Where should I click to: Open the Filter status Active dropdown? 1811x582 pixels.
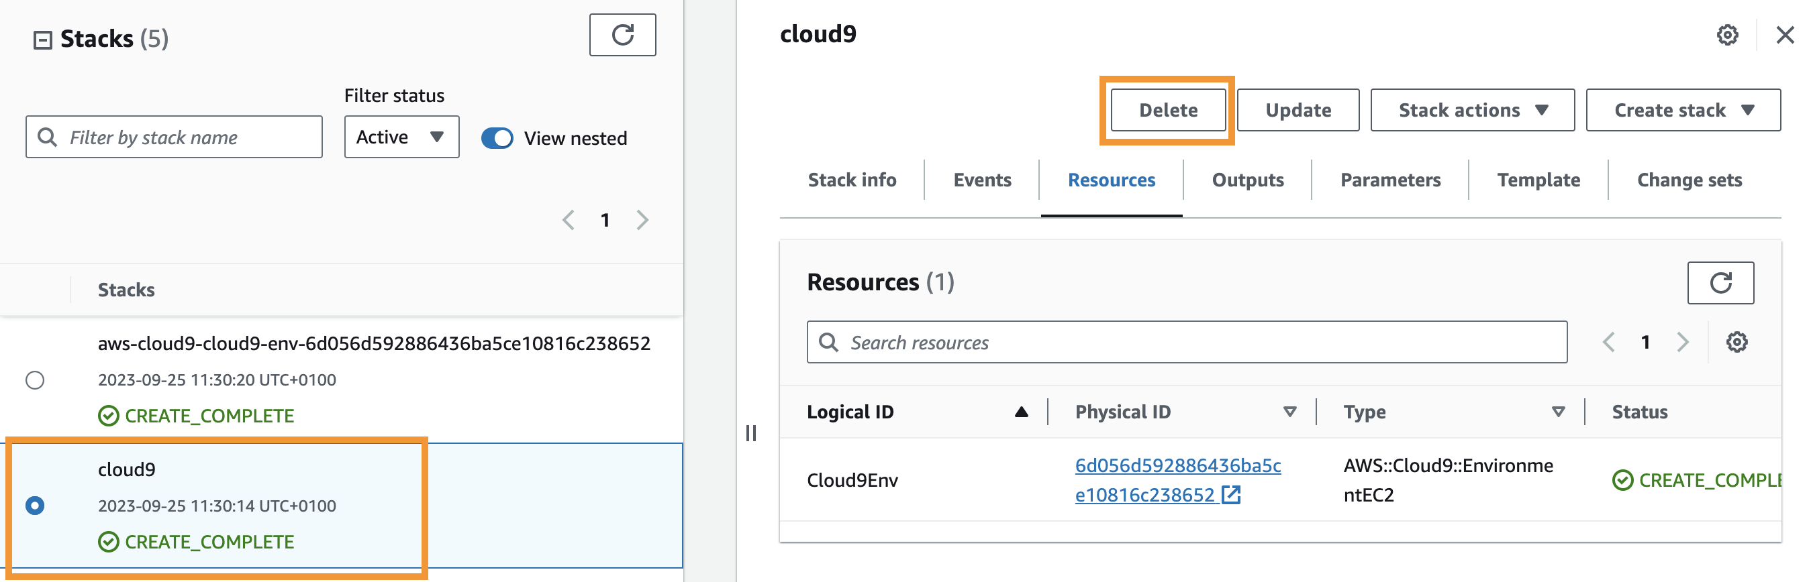point(401,137)
